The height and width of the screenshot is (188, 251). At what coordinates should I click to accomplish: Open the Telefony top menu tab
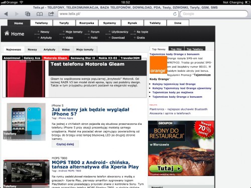42,23
